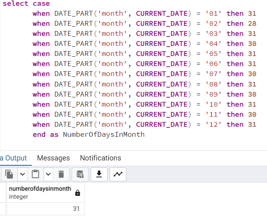Click the '03' string literal in query
The height and width of the screenshot is (218, 267).
[213, 34]
